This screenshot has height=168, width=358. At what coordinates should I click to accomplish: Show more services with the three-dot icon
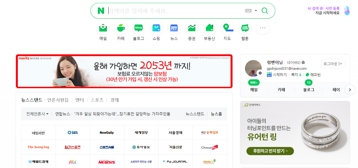263,28
